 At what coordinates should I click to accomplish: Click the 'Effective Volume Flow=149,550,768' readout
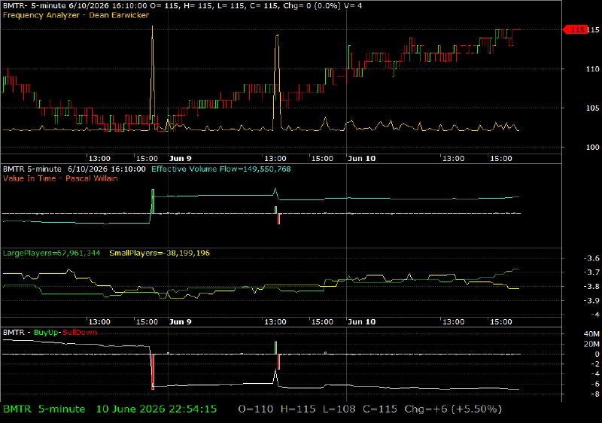pyautogui.click(x=221, y=169)
